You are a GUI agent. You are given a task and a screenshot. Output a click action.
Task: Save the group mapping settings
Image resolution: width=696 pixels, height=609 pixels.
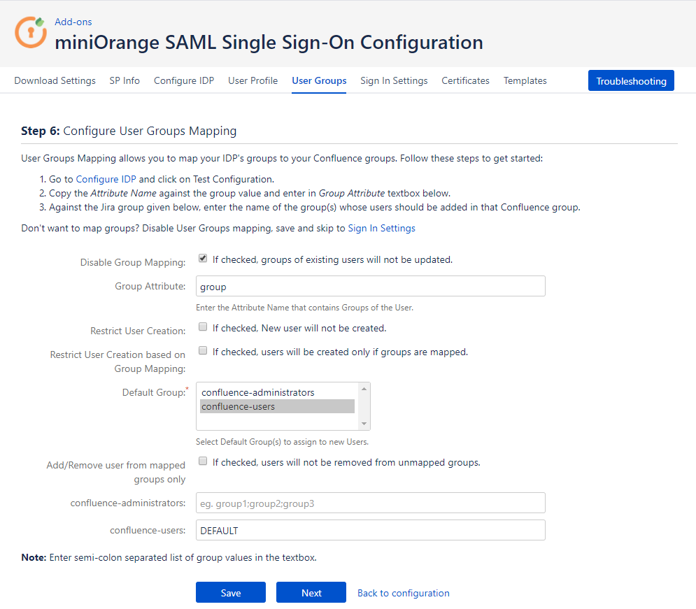[x=231, y=593]
